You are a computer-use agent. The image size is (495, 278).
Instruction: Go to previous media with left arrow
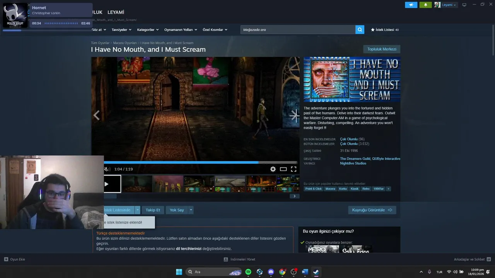coord(96,115)
